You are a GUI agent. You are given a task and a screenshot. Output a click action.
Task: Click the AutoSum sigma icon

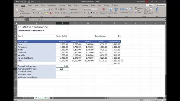pyautogui.click(x=136, y=8)
